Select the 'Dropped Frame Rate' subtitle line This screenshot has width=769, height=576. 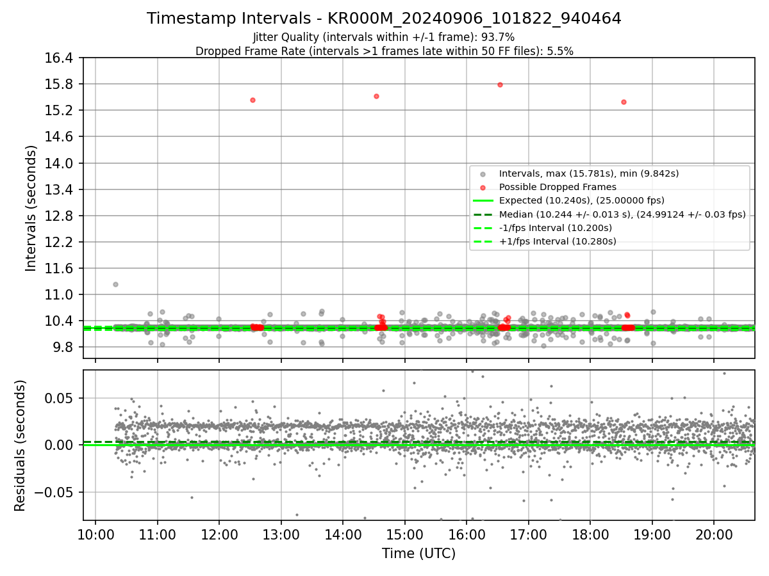click(384, 51)
